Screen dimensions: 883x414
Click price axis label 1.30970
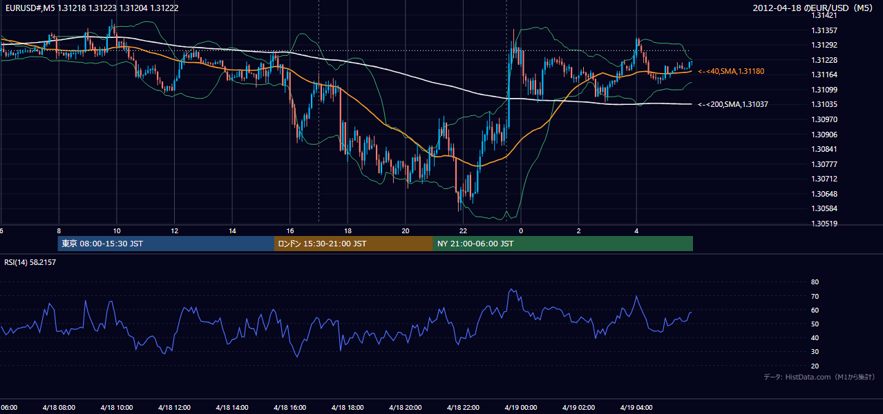coord(824,119)
